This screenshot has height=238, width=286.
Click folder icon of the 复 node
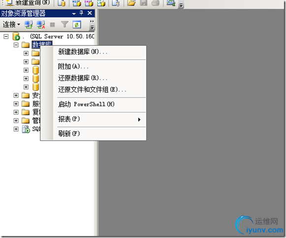tap(26, 112)
